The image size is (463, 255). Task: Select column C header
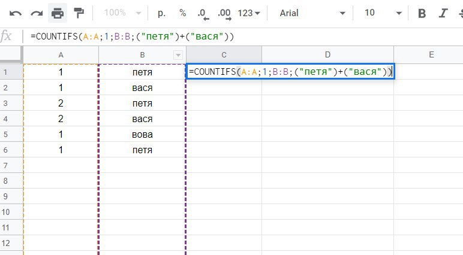click(224, 55)
